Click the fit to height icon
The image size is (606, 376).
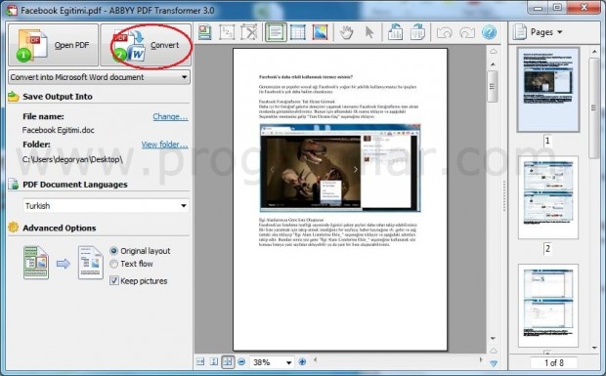[214, 361]
